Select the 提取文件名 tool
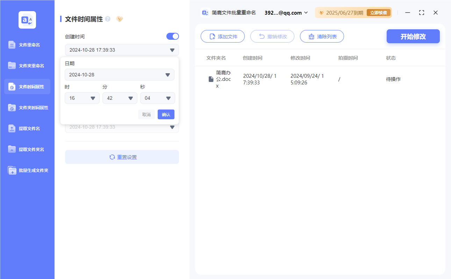This screenshot has height=279, width=451. tap(27, 128)
